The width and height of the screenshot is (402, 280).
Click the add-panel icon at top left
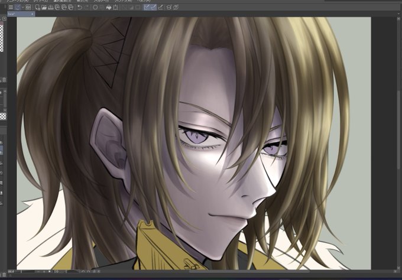click(x=4, y=19)
